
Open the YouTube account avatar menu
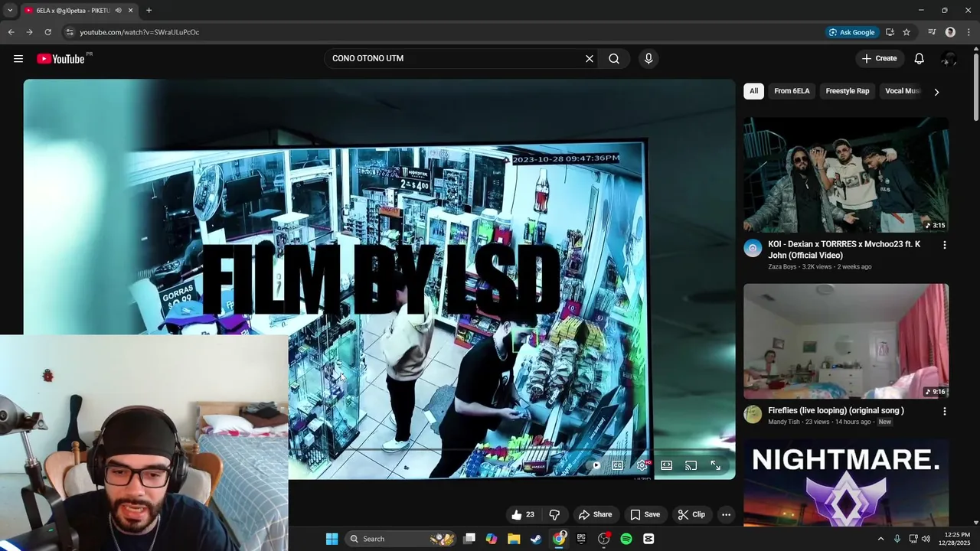click(x=949, y=59)
